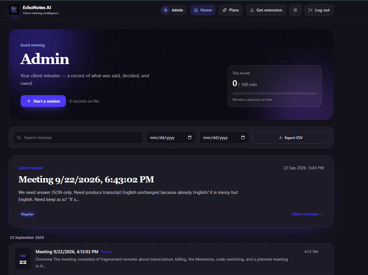The height and width of the screenshot is (275, 368).
Task: Click the Admin avatar circle
Action: pos(166,10)
